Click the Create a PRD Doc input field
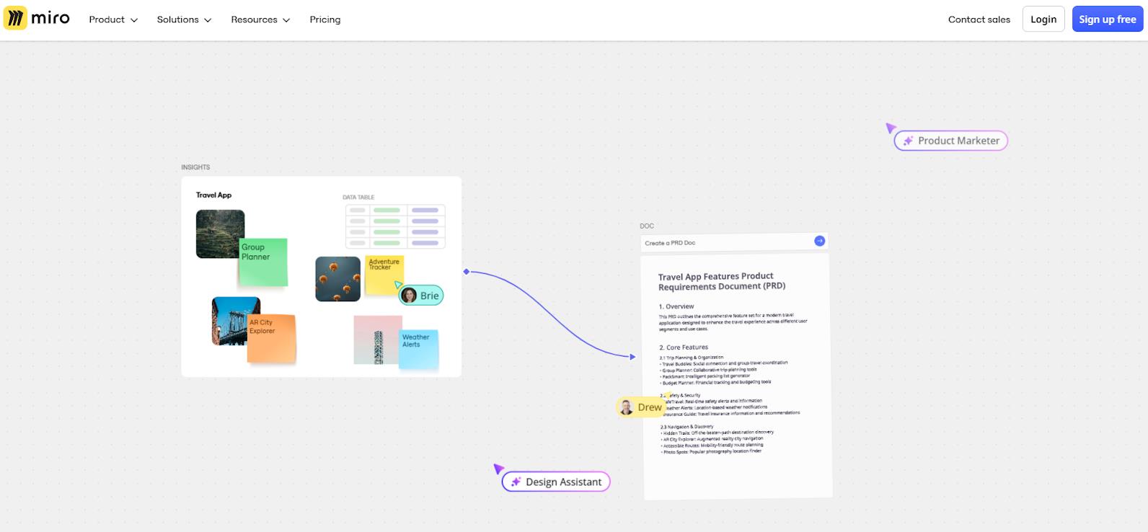This screenshot has width=1148, height=532. pos(734,242)
